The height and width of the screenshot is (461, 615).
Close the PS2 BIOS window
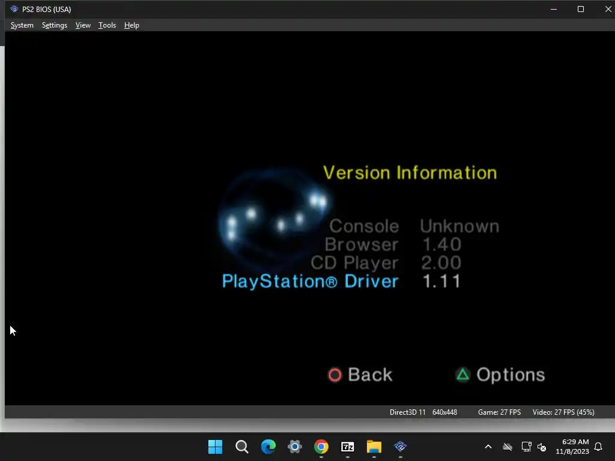coord(608,9)
